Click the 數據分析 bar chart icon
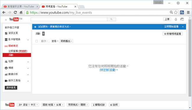The image size is (192, 110). (x=6, y=74)
